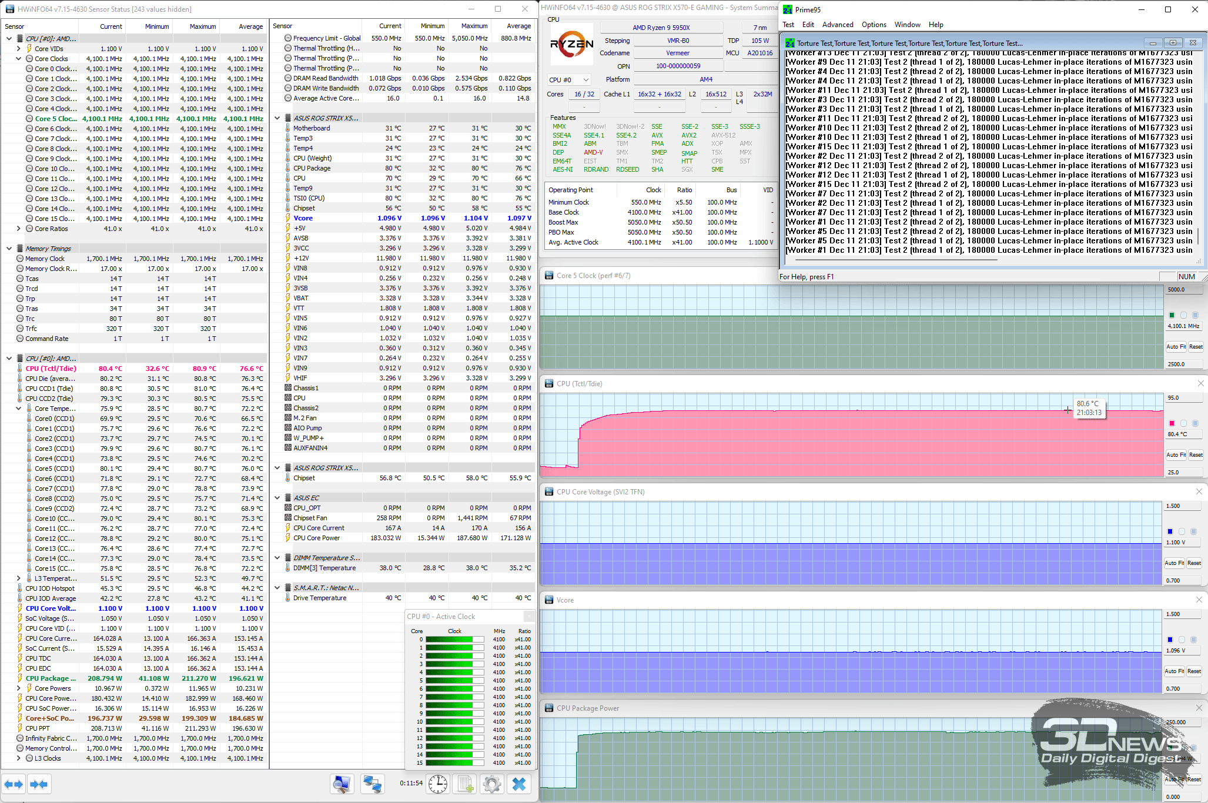
Task: Click Auto Fit on the Vcore graph
Action: click(1174, 671)
